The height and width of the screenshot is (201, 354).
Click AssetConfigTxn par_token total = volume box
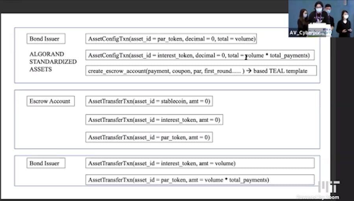(x=171, y=39)
